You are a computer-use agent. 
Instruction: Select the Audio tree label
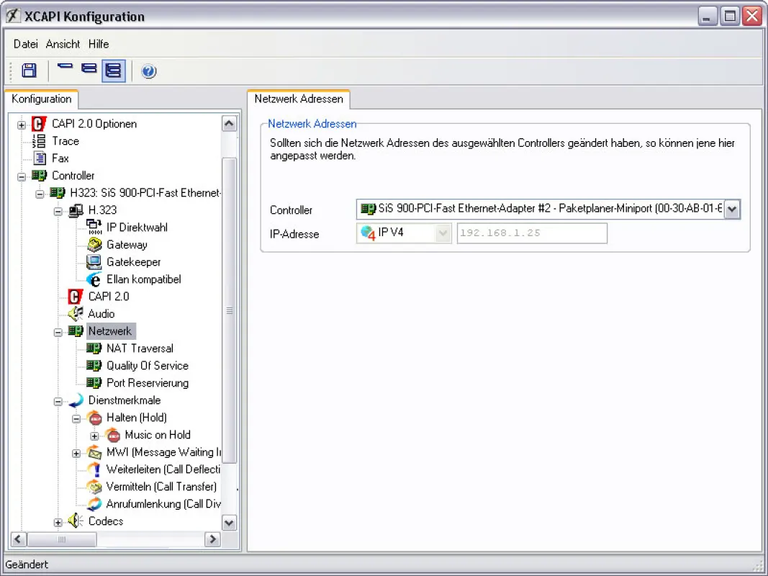tap(101, 313)
